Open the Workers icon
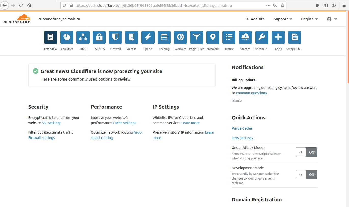Viewport: 349px width, 207px height. [x=180, y=37]
